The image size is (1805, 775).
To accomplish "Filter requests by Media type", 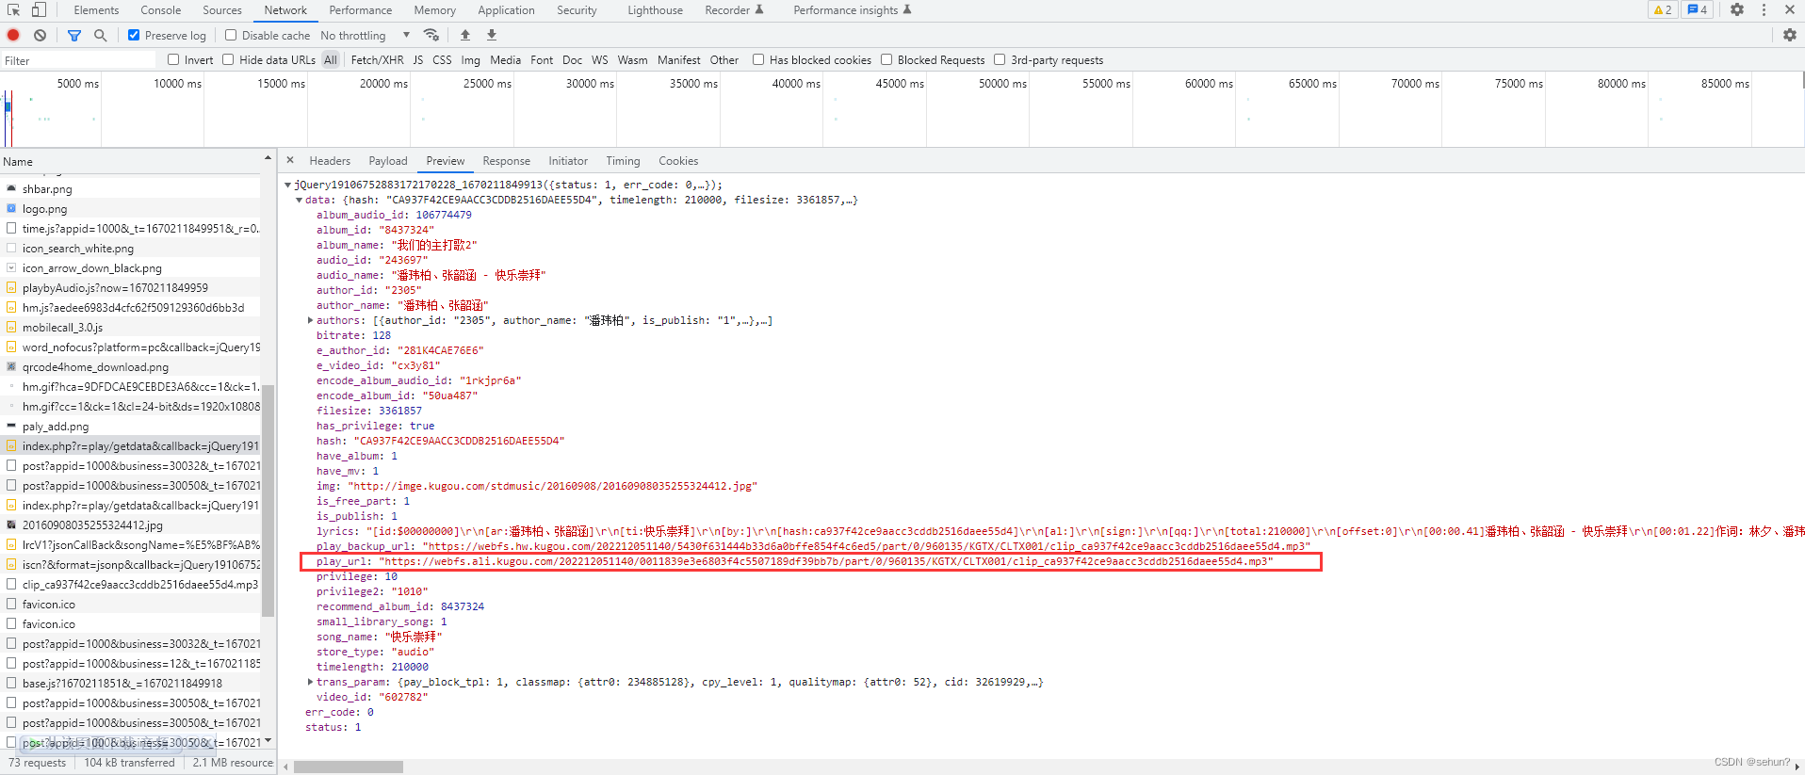I will pyautogui.click(x=506, y=60).
